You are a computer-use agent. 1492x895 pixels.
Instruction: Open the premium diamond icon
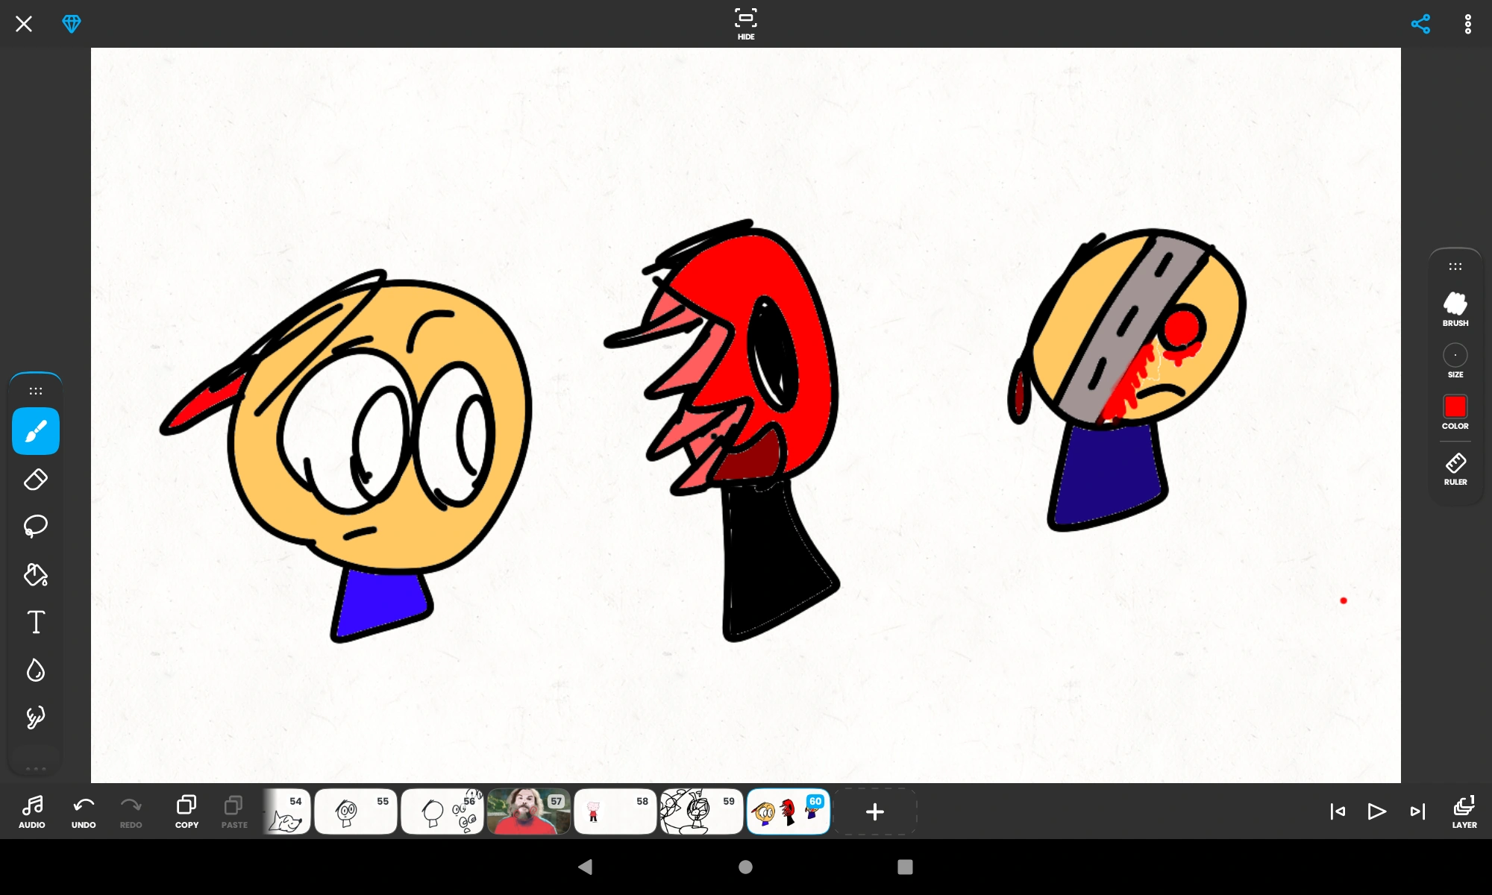click(72, 24)
